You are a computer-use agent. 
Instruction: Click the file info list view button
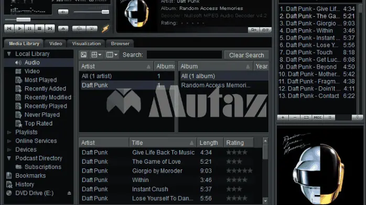coord(265,30)
